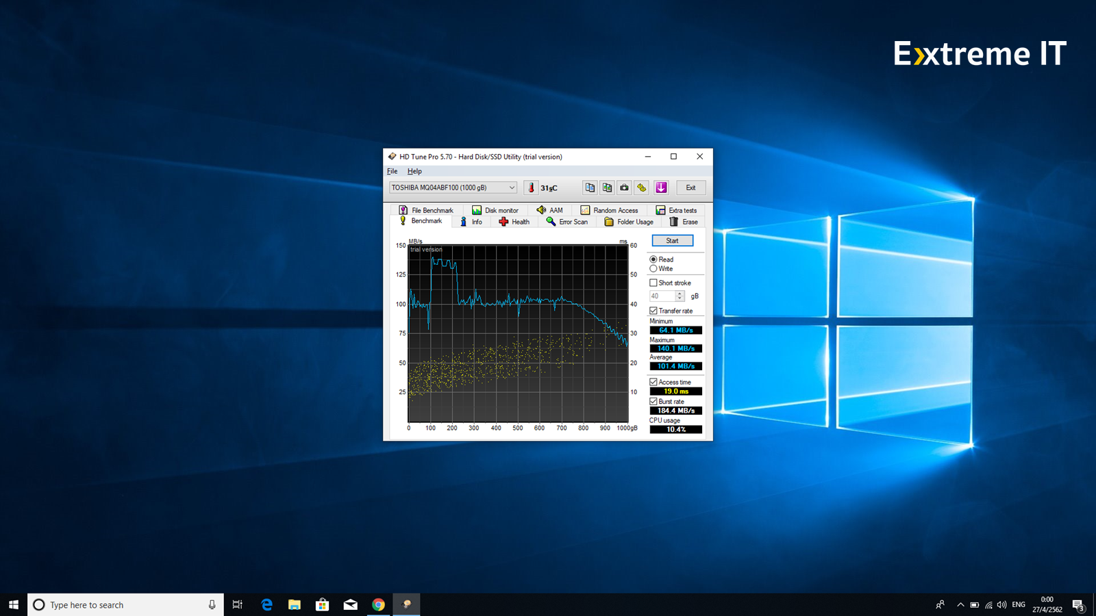Open the TOSHIBA drive selection dropdown

click(x=453, y=188)
